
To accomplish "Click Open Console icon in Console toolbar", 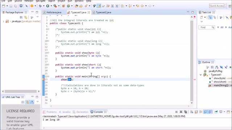I will (228, 112).
